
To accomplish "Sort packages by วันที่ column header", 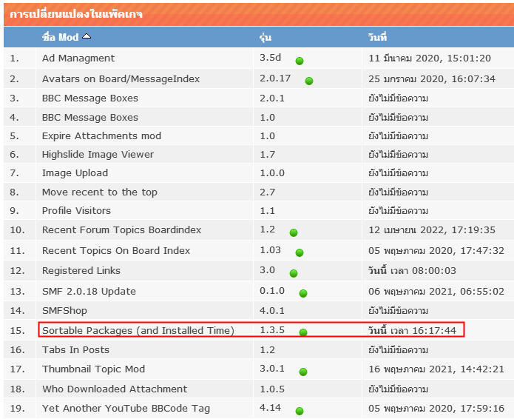I will point(377,37).
